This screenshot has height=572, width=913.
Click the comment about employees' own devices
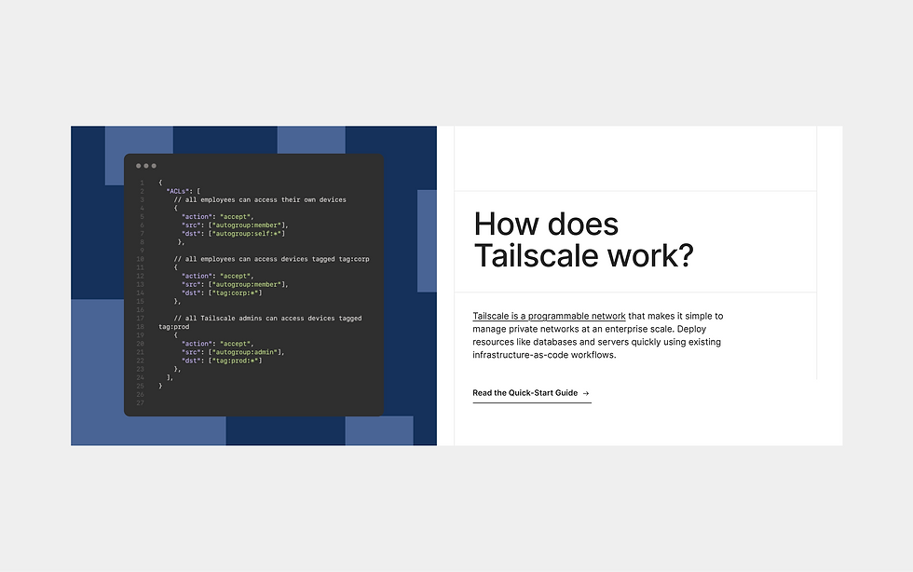pos(260,199)
